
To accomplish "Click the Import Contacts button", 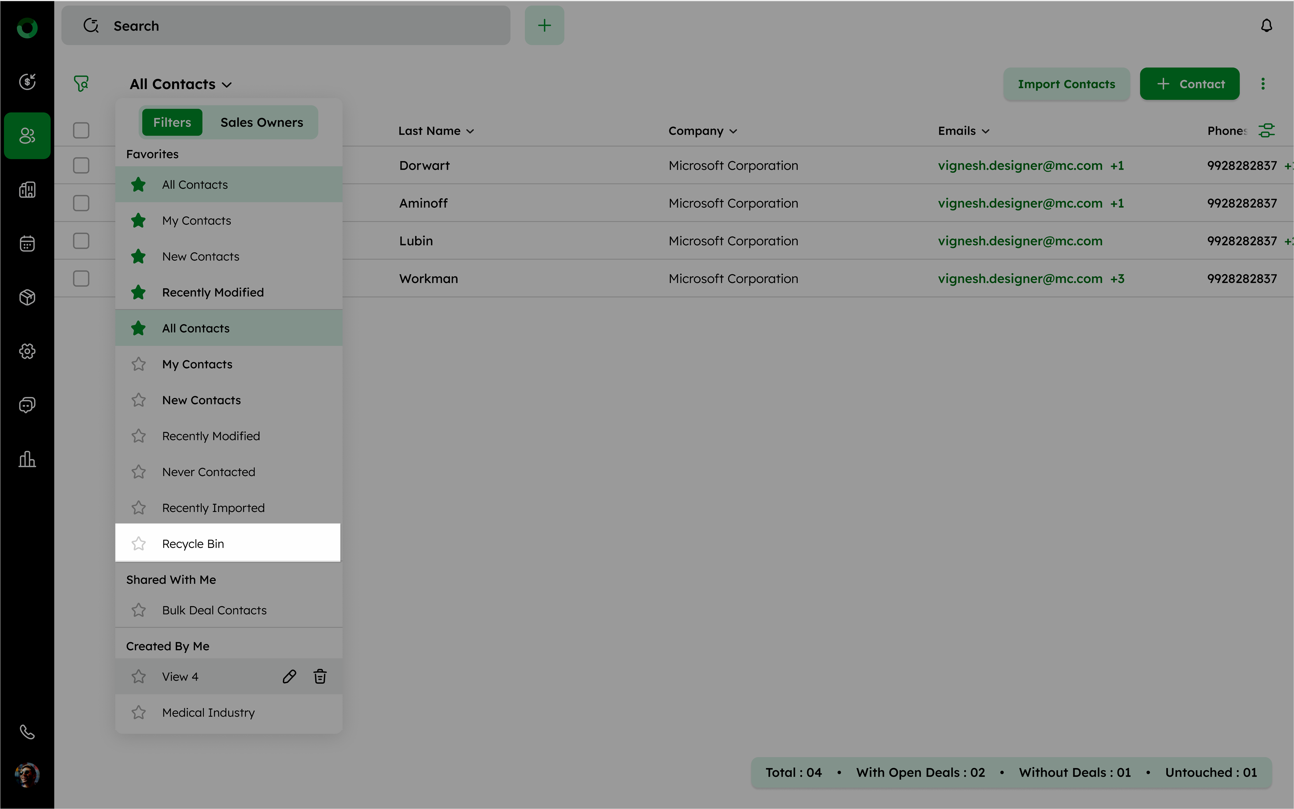I will coord(1066,84).
